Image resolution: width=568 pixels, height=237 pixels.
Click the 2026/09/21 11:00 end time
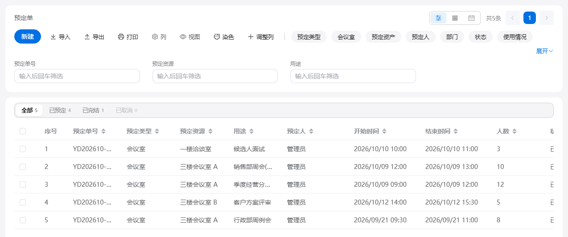[452, 220]
